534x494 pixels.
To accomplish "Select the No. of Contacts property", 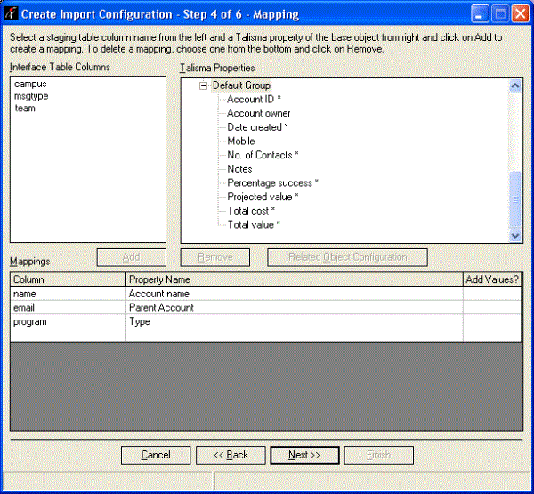I will click(x=263, y=155).
